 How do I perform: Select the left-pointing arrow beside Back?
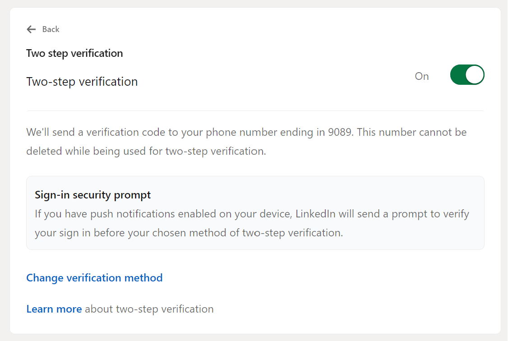coord(31,29)
